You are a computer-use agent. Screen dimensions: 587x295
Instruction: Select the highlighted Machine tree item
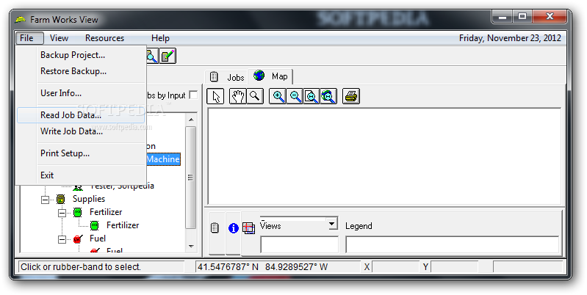click(163, 159)
